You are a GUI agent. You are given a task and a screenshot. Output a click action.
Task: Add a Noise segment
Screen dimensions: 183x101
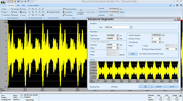(x=23, y=12)
